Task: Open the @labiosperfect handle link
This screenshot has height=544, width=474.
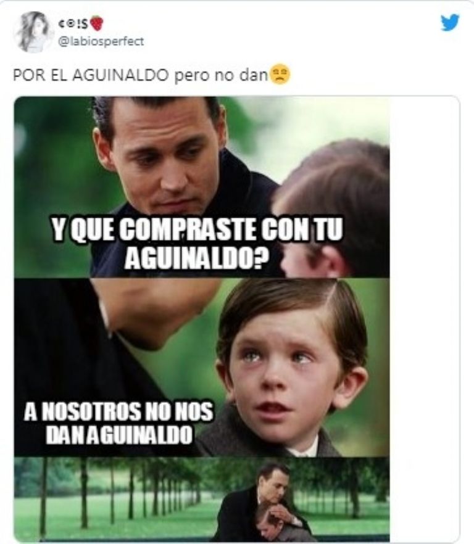Action: (101, 42)
